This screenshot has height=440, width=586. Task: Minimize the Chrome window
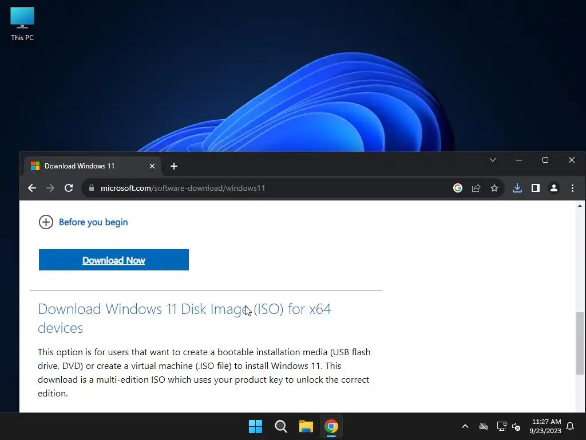click(x=518, y=160)
